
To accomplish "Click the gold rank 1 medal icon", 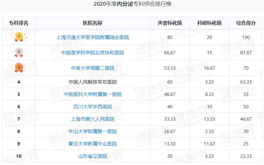I will click(x=19, y=37).
